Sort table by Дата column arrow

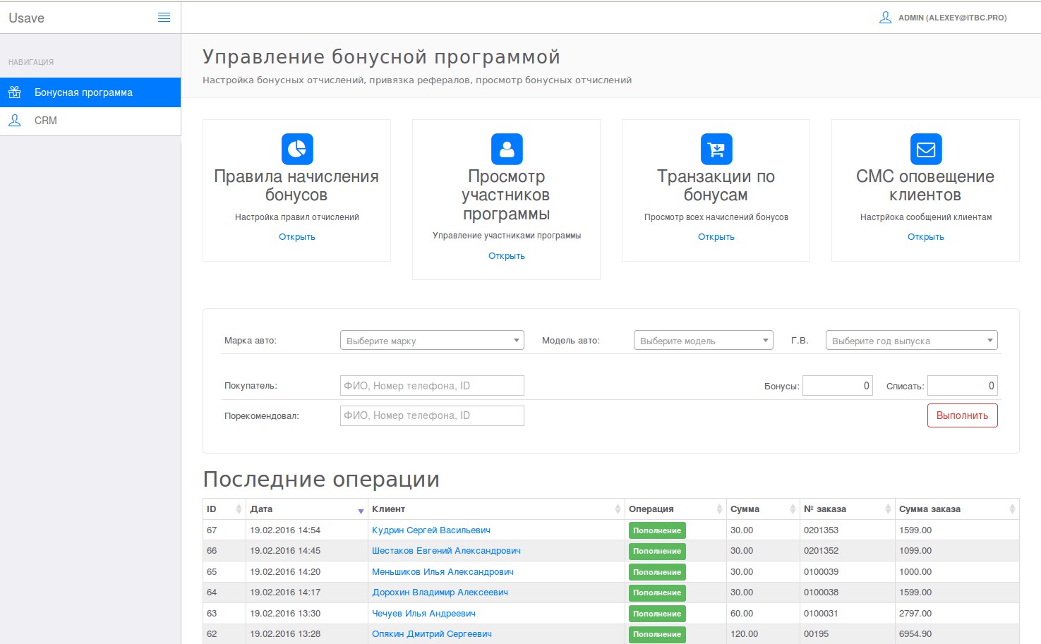(x=361, y=511)
